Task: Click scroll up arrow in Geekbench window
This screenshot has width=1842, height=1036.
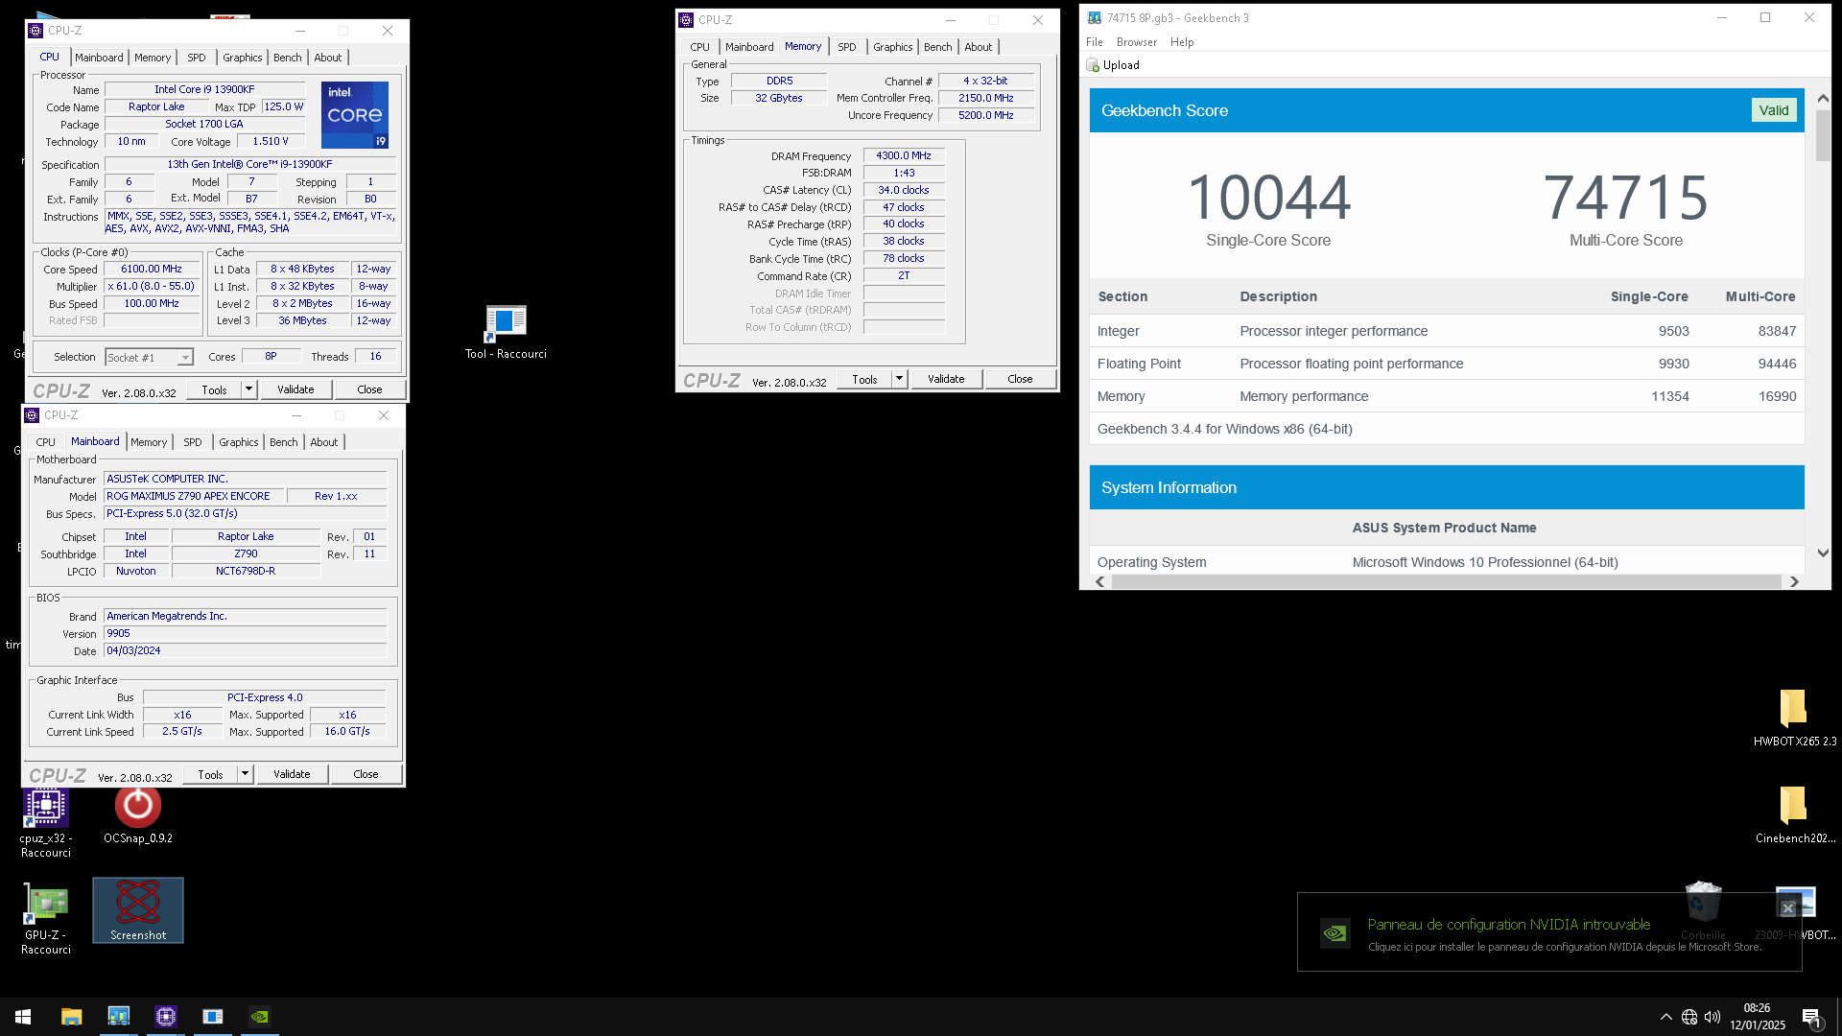Action: point(1823,98)
